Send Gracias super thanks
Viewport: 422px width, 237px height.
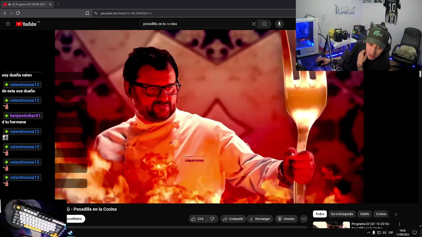[x=286, y=219]
